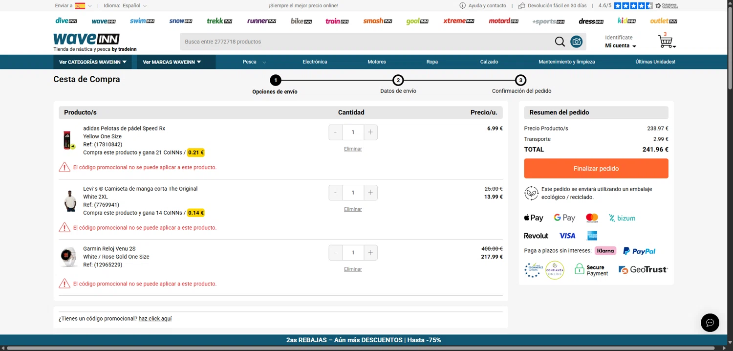Click haz click aquí promo code link
The image size is (733, 351).
(155, 319)
